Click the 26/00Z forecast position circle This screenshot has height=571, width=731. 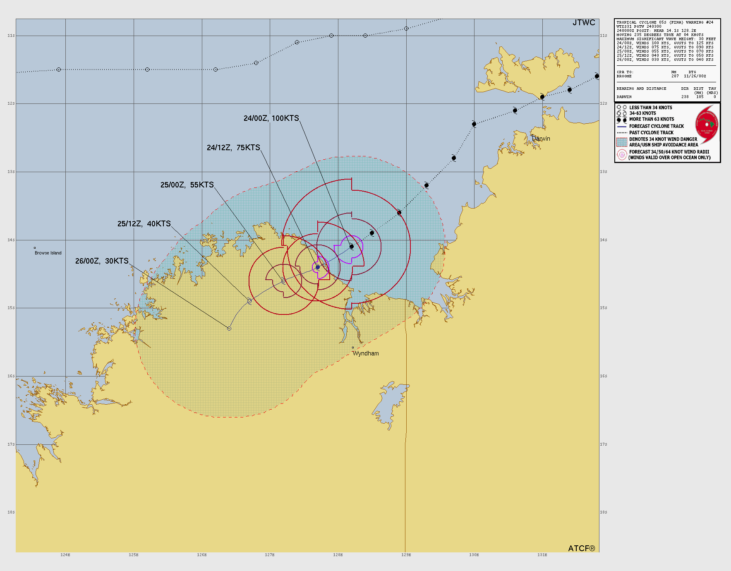(229, 329)
